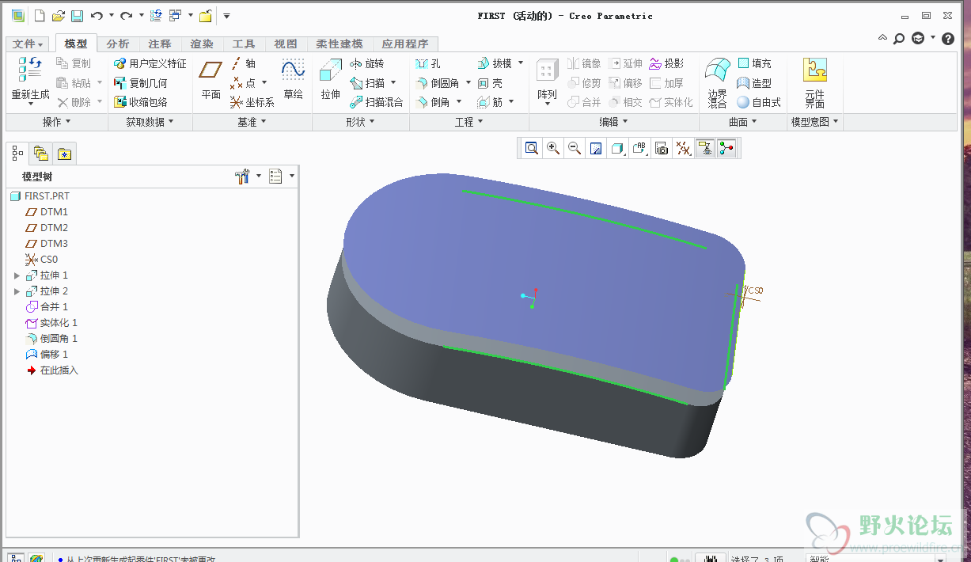This screenshot has width=971, height=562.
Task: Switch to the 分析 (Analysis) tab
Action: click(118, 44)
